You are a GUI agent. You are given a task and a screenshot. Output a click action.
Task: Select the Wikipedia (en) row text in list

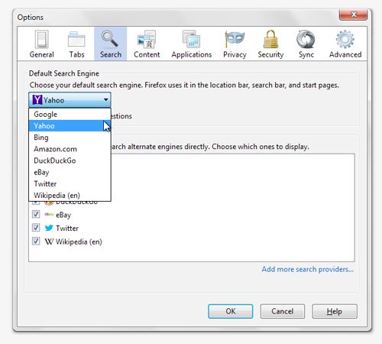pyautogui.click(x=79, y=242)
